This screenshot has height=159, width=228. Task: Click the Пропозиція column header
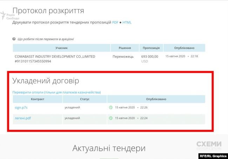coord(151,48)
